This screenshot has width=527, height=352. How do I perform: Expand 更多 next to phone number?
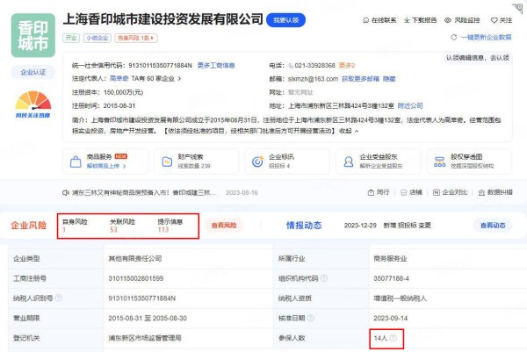(347, 66)
